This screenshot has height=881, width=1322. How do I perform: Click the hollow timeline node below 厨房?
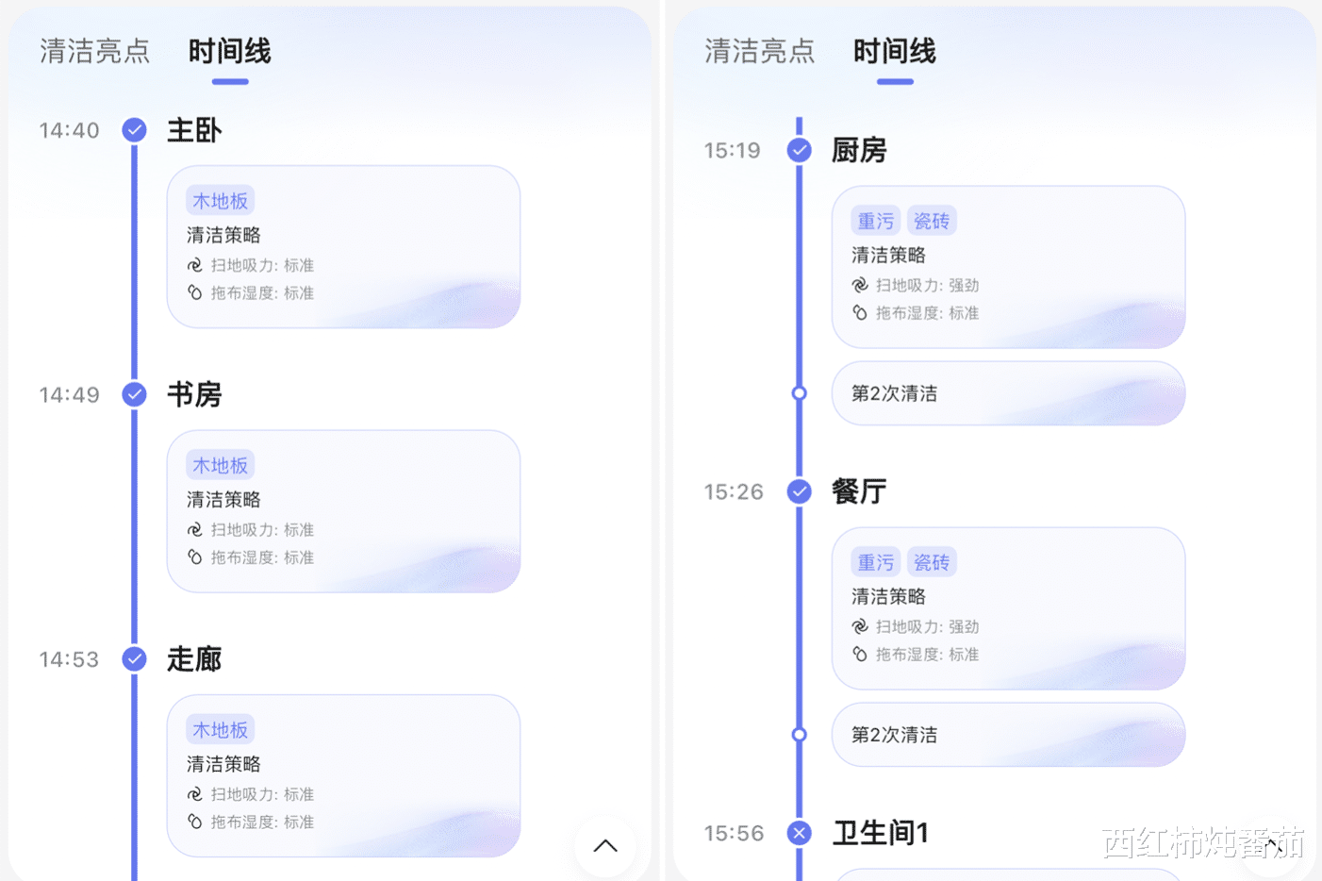(800, 393)
